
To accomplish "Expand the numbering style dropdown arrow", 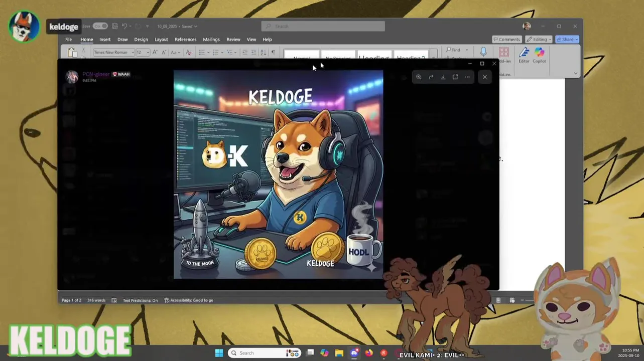I will coord(222,52).
